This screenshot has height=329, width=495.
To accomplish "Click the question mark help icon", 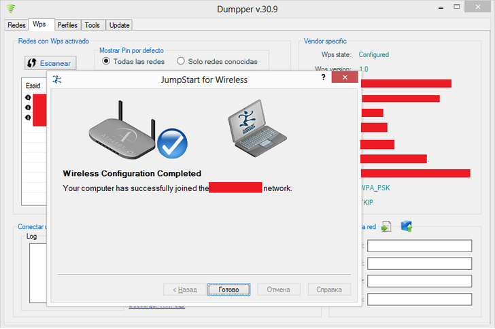I will [322, 79].
